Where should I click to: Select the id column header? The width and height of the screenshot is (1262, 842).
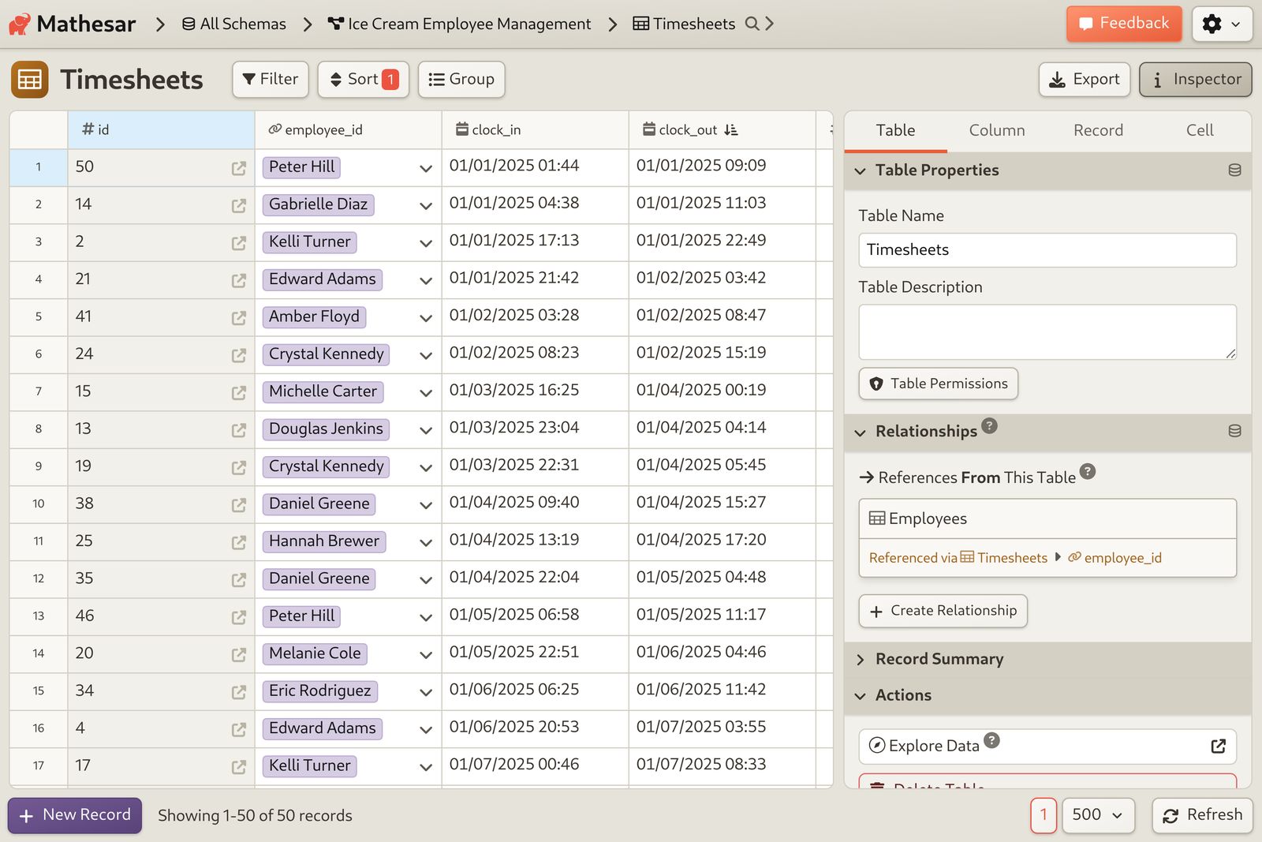[161, 130]
